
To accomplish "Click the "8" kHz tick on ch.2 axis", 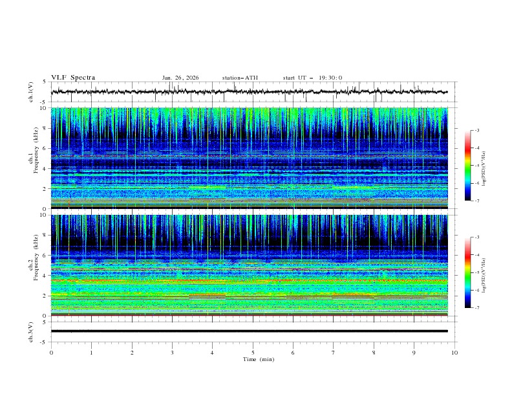I will [46, 236].
